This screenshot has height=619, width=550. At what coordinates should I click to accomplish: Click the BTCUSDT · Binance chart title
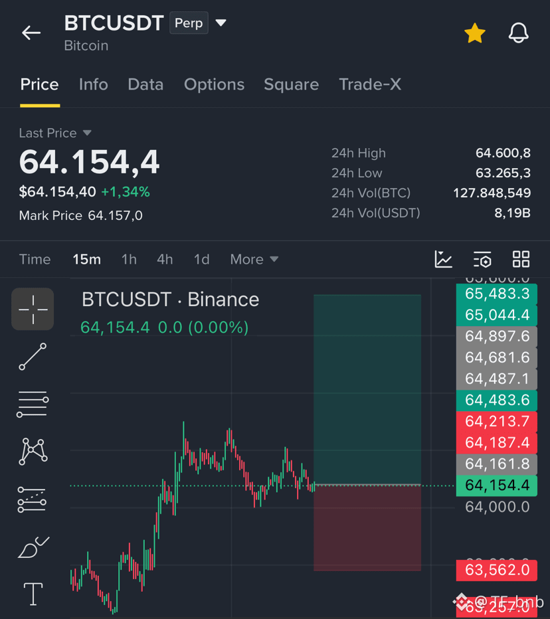(170, 300)
